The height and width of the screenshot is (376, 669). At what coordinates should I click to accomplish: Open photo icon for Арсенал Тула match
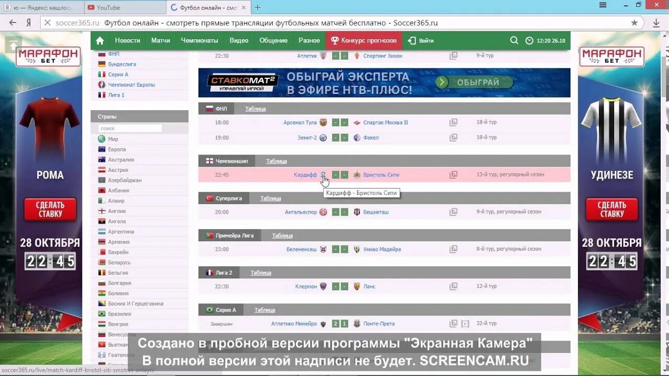(454, 122)
